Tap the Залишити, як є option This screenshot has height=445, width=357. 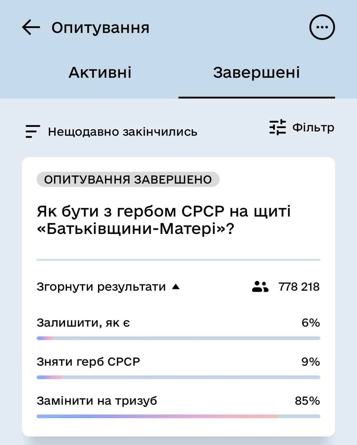pyautogui.click(x=84, y=323)
